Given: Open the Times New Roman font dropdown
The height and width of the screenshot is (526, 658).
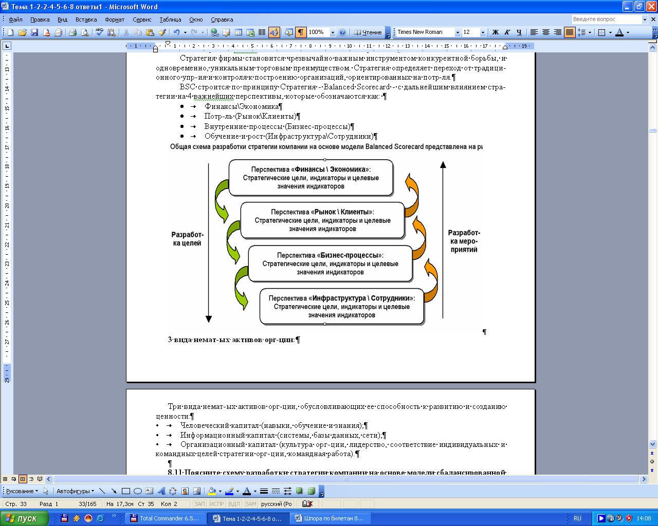Looking at the screenshot, I should click(458, 32).
